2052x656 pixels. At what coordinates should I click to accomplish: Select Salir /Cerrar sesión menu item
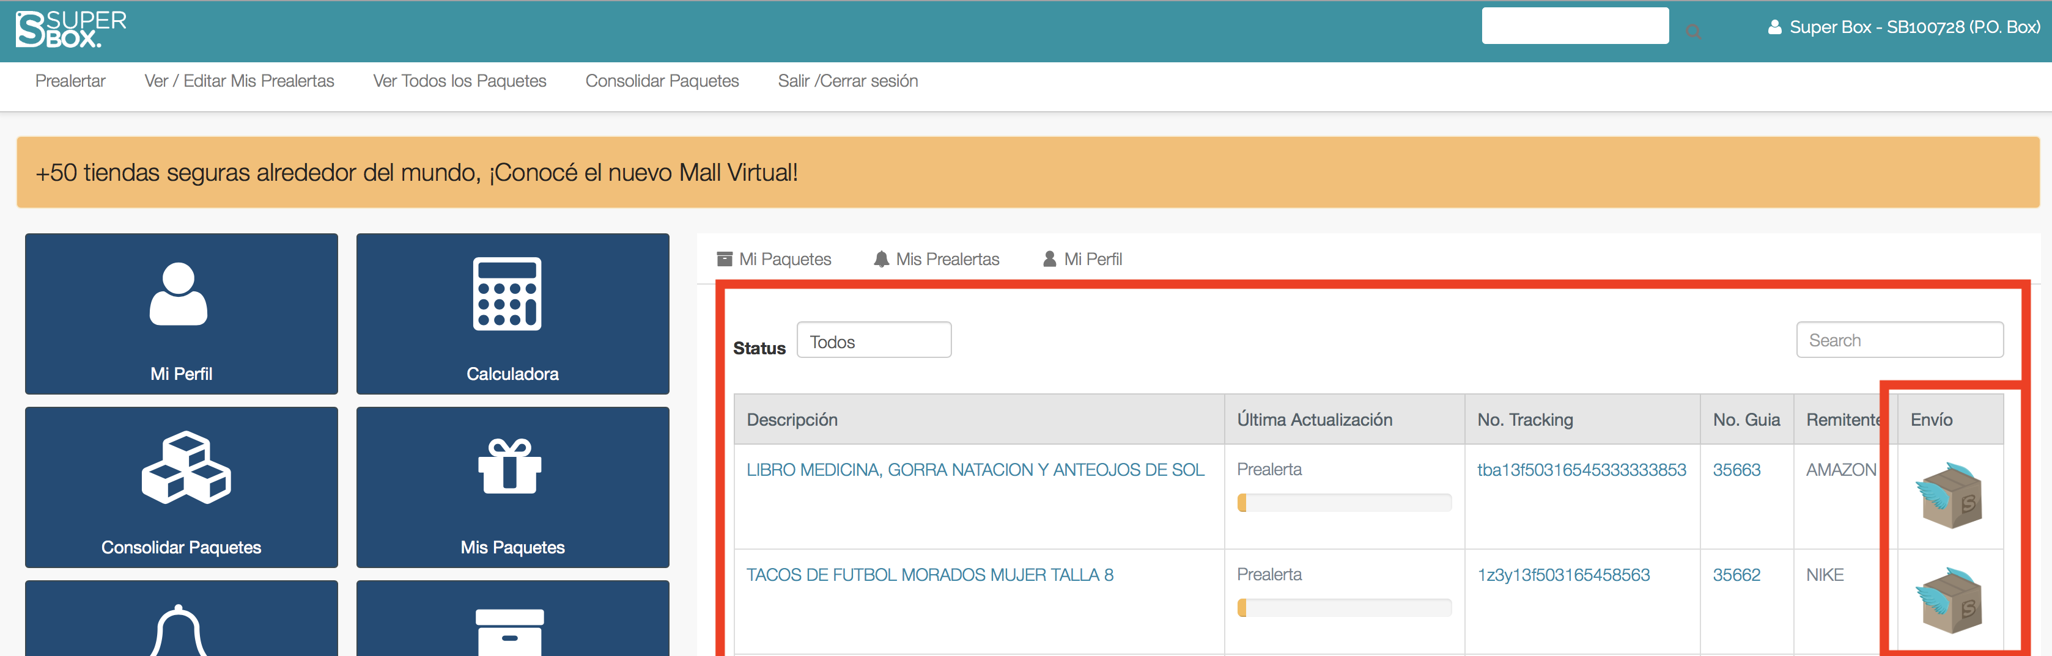(847, 81)
